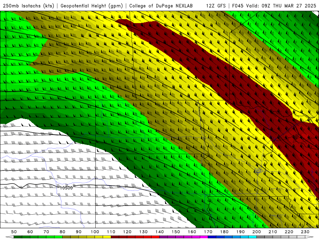The image size is (319, 239).
Task: Click the 160 value on the legend
Action: (192, 232)
